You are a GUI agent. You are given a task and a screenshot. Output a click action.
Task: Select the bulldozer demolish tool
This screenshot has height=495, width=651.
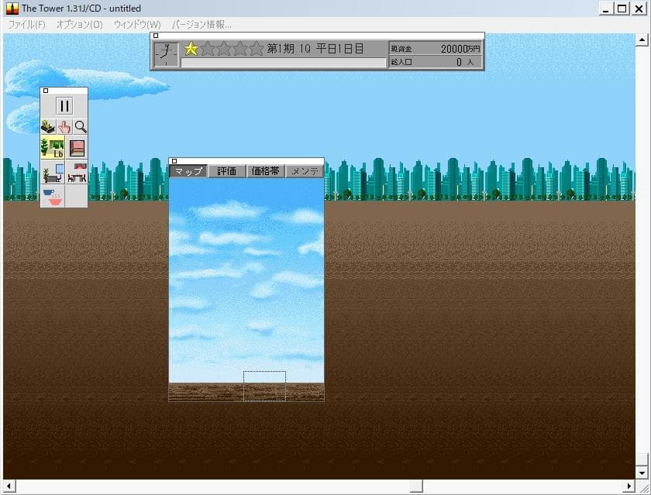click(49, 126)
